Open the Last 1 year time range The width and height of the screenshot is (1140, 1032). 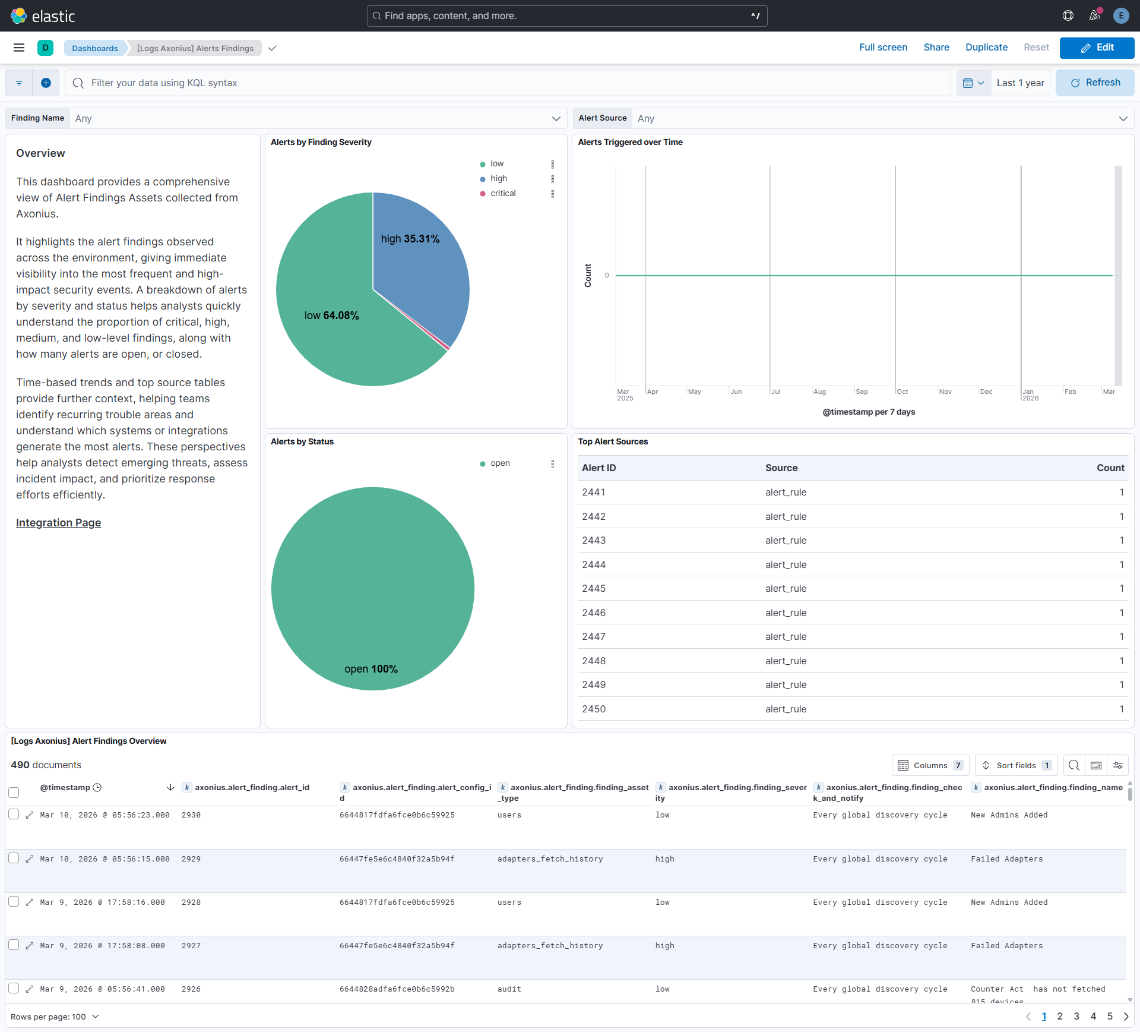pyautogui.click(x=1021, y=83)
